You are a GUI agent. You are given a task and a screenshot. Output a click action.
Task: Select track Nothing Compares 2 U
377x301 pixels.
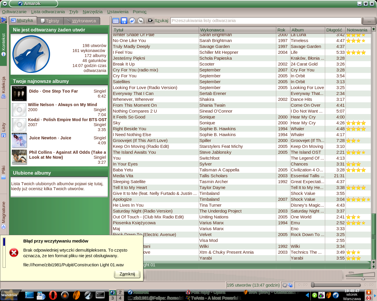tap(242, 111)
